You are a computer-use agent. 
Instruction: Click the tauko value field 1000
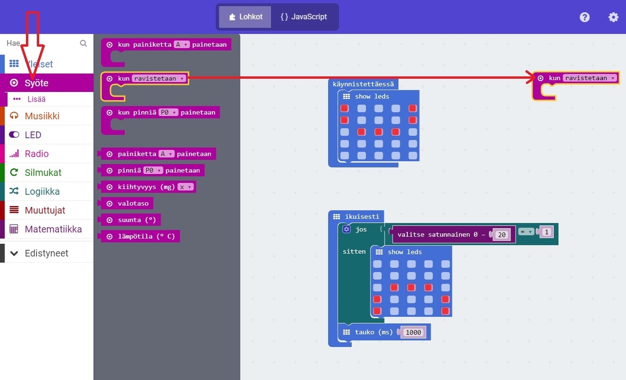[413, 332]
